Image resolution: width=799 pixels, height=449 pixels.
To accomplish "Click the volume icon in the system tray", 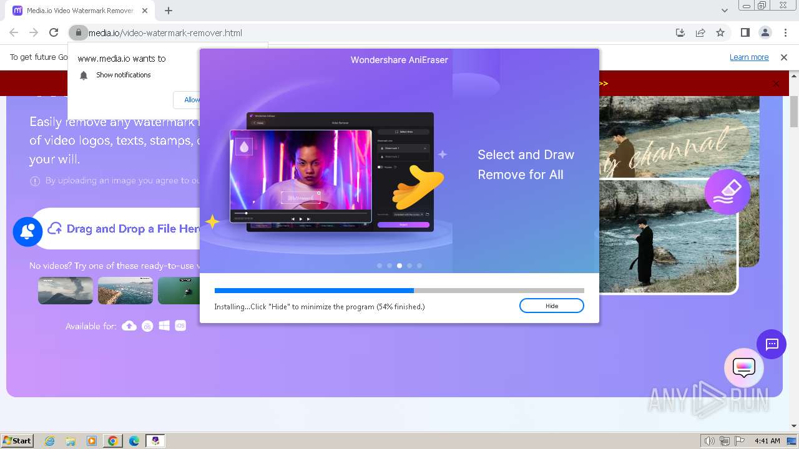I will (709, 441).
